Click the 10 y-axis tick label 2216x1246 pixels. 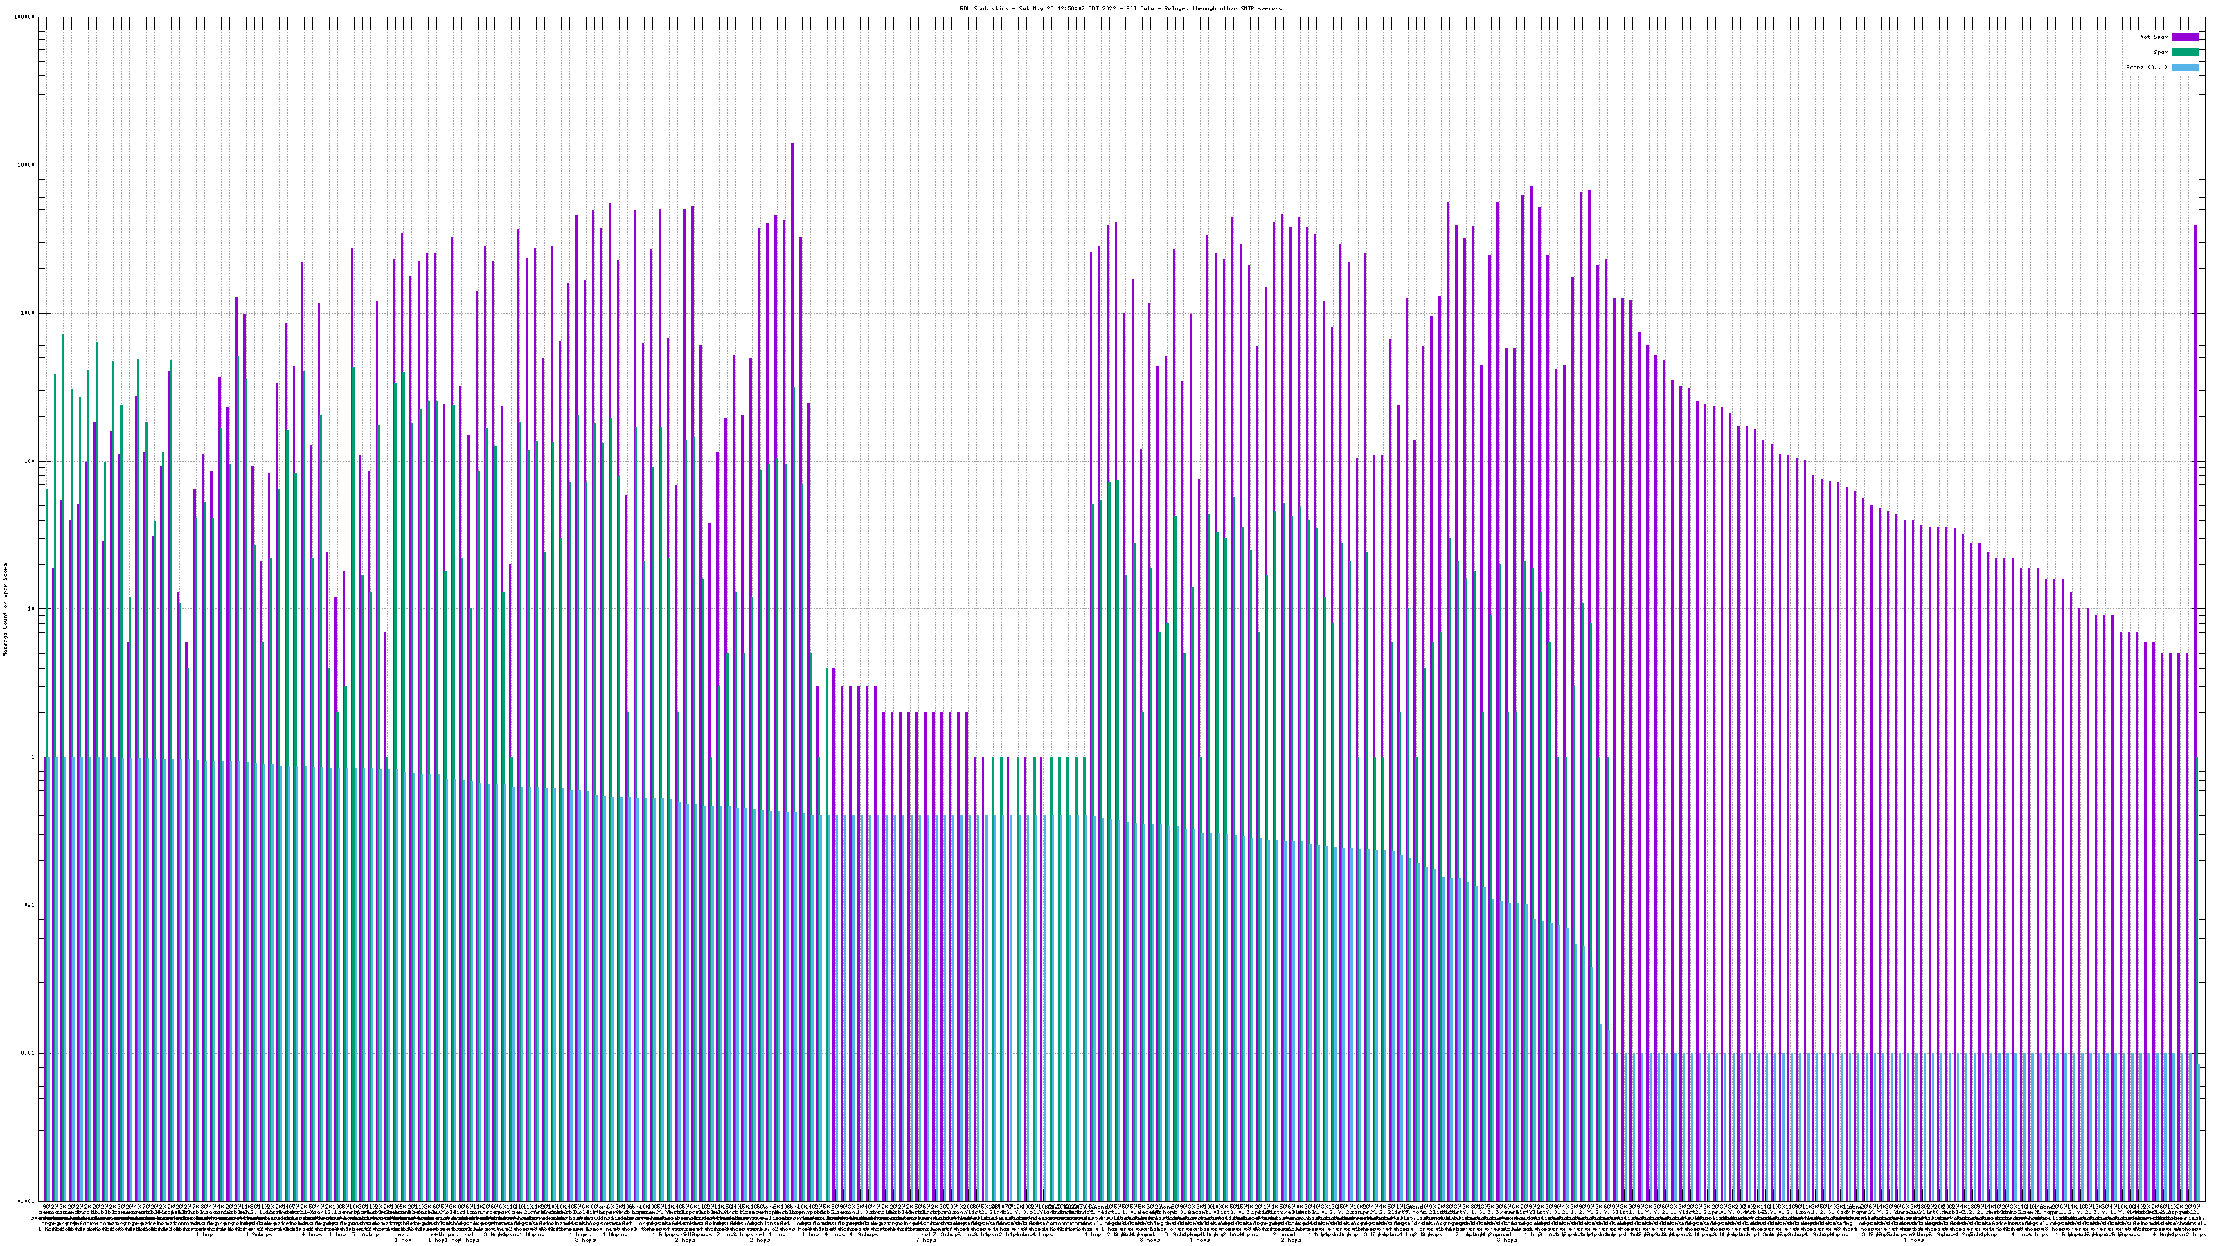[31, 609]
